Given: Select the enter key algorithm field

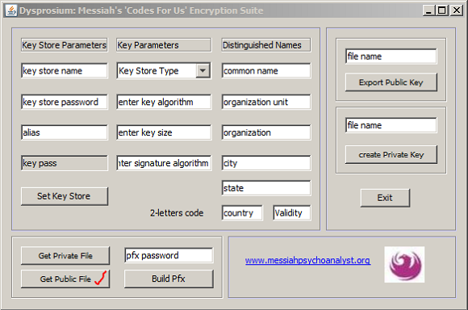Looking at the screenshot, I should [164, 103].
